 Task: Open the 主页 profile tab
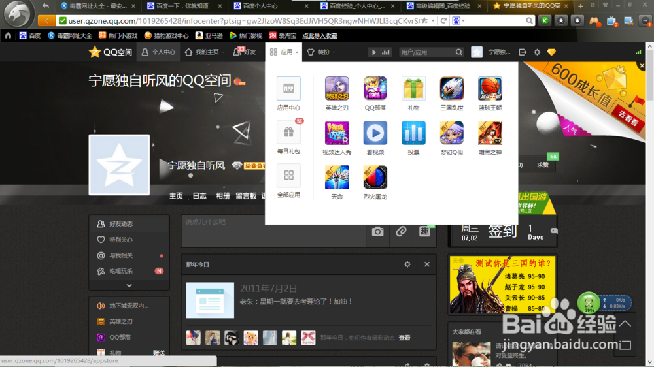coord(176,196)
